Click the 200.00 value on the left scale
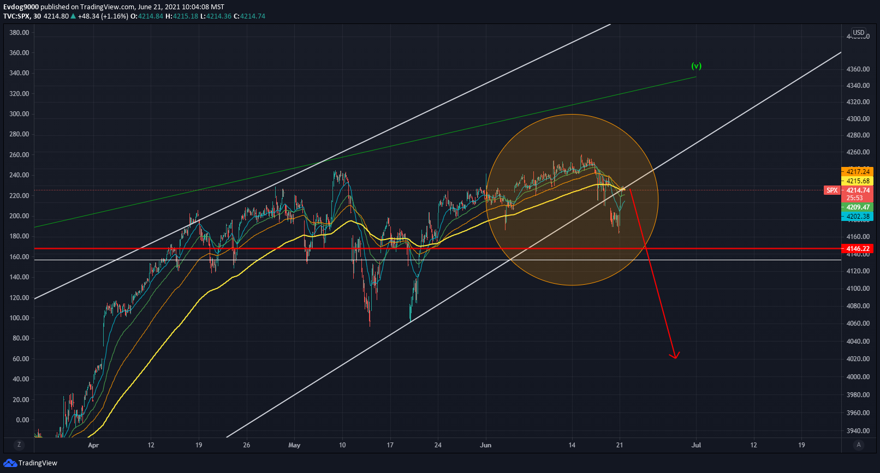This screenshot has height=473, width=880. coord(19,216)
